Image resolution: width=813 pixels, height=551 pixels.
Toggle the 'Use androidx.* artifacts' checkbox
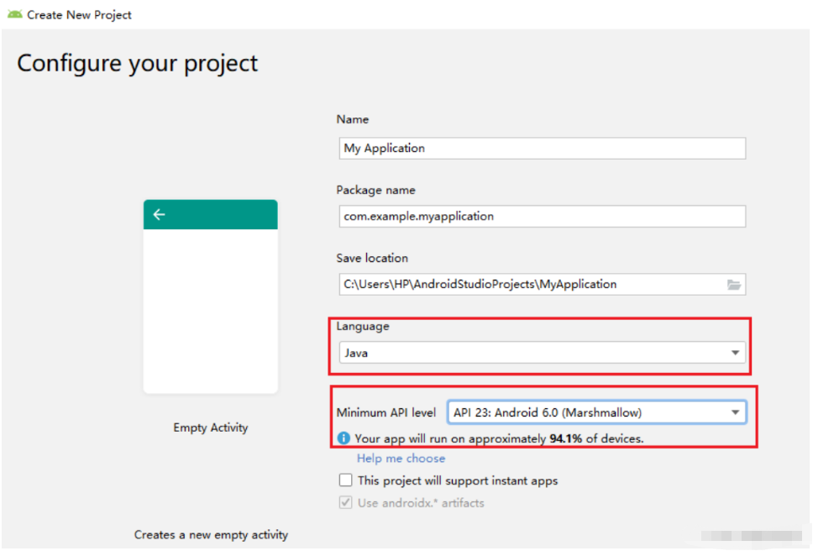pos(345,502)
